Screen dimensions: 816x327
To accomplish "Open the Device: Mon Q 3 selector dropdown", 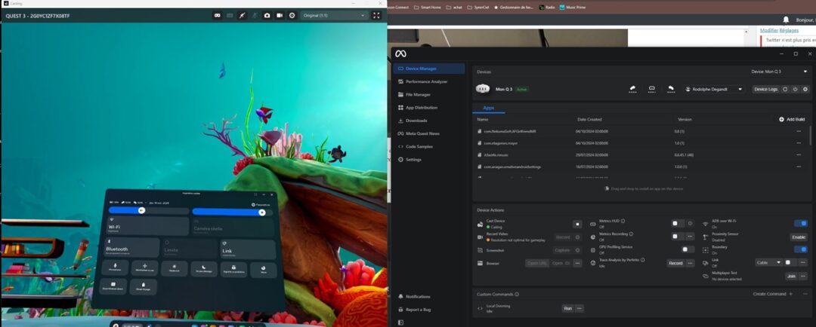I will (x=780, y=72).
